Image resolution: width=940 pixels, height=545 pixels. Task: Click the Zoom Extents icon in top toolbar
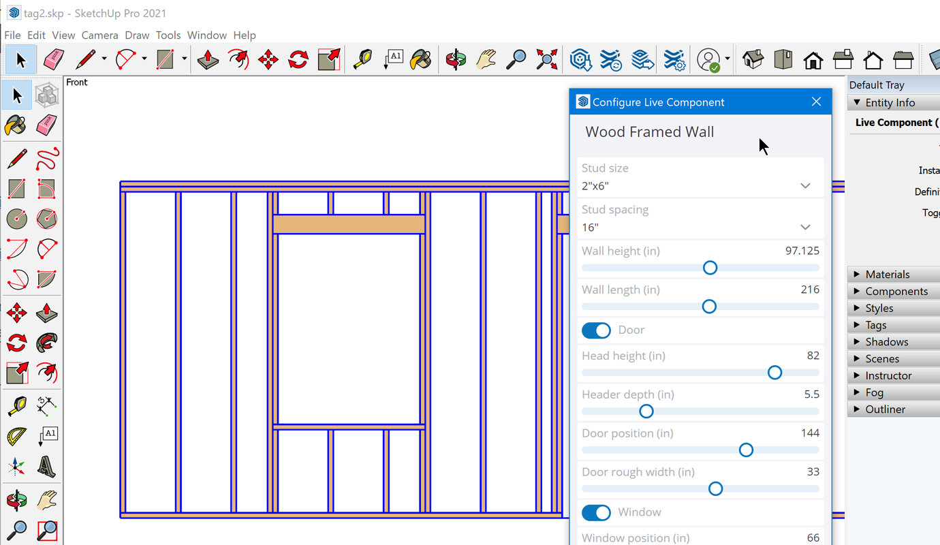pos(546,60)
